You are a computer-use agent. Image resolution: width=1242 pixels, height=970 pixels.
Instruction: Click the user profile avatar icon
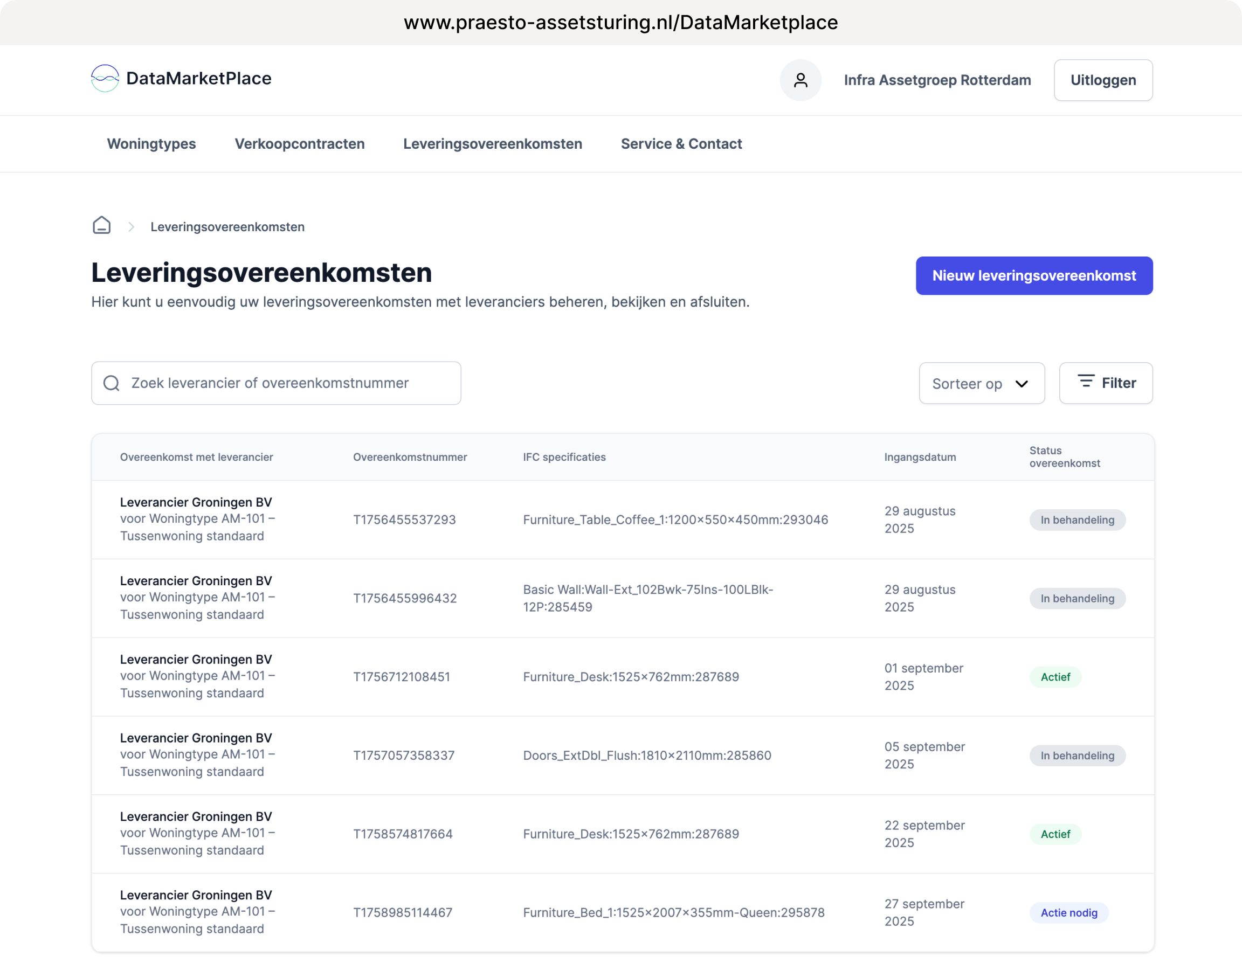pyautogui.click(x=800, y=80)
